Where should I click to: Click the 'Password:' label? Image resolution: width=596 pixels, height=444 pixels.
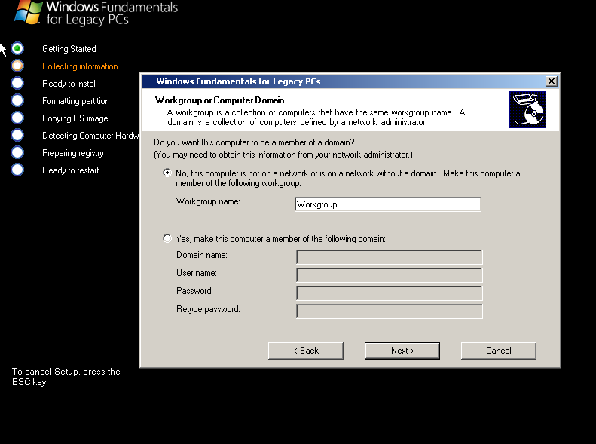[x=194, y=291]
